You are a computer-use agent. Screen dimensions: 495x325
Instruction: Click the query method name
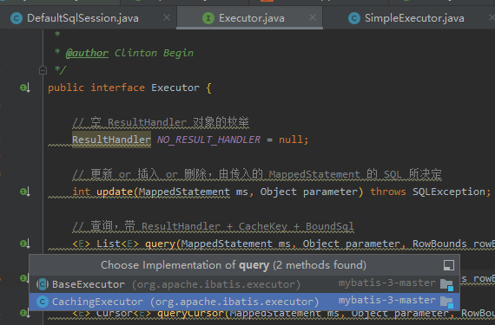pyautogui.click(x=160, y=244)
